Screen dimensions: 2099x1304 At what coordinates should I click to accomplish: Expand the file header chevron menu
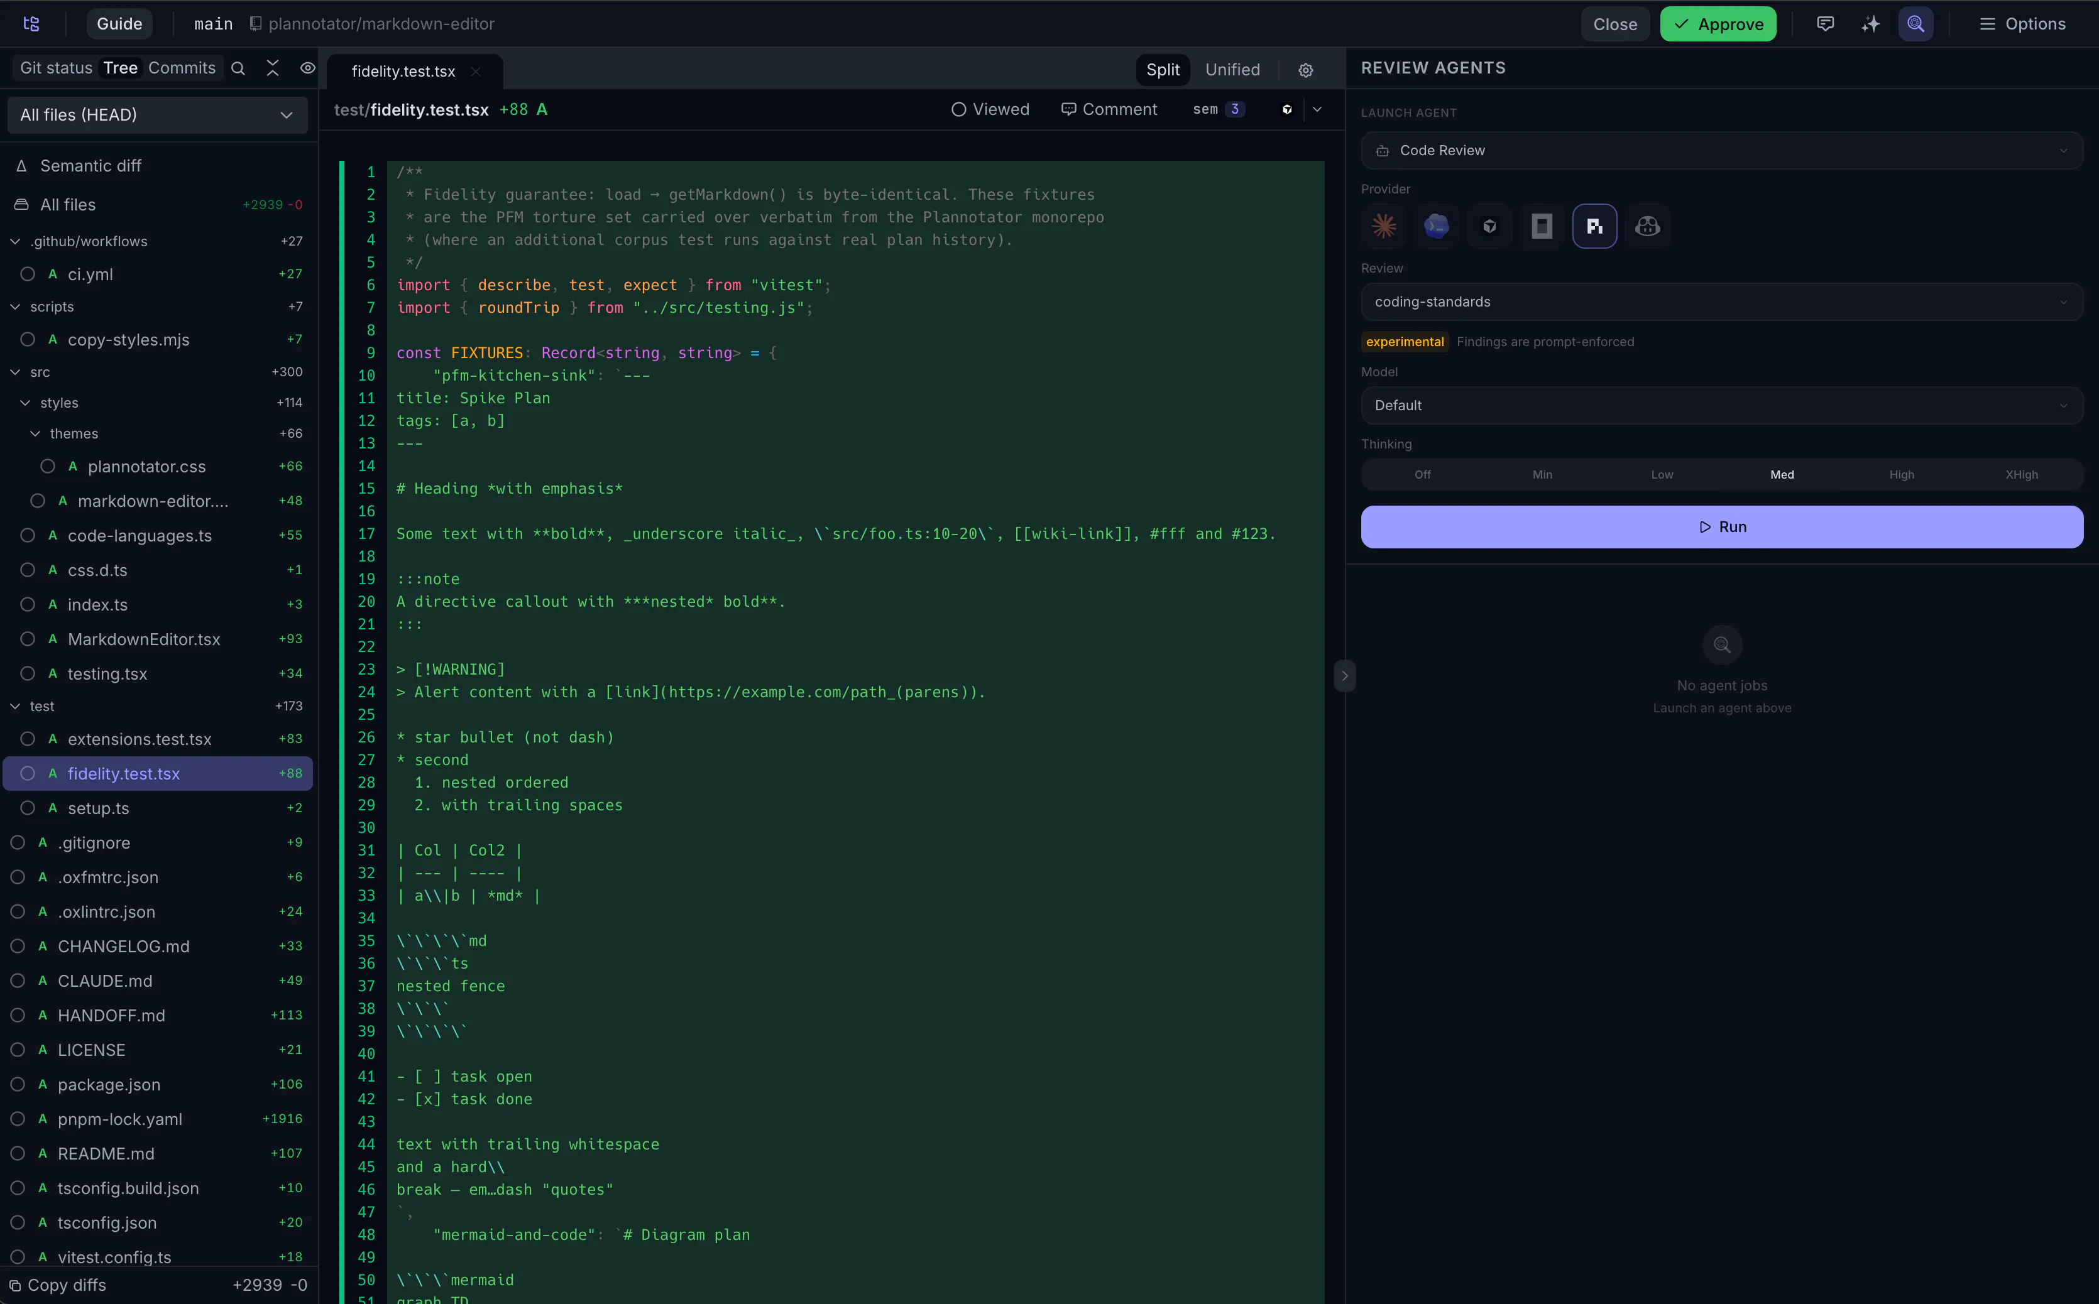tap(1317, 109)
